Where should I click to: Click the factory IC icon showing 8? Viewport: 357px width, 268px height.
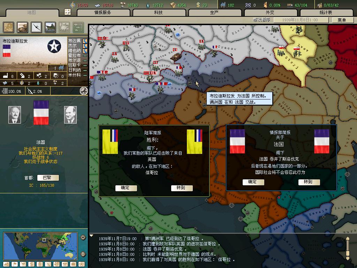coord(5,76)
